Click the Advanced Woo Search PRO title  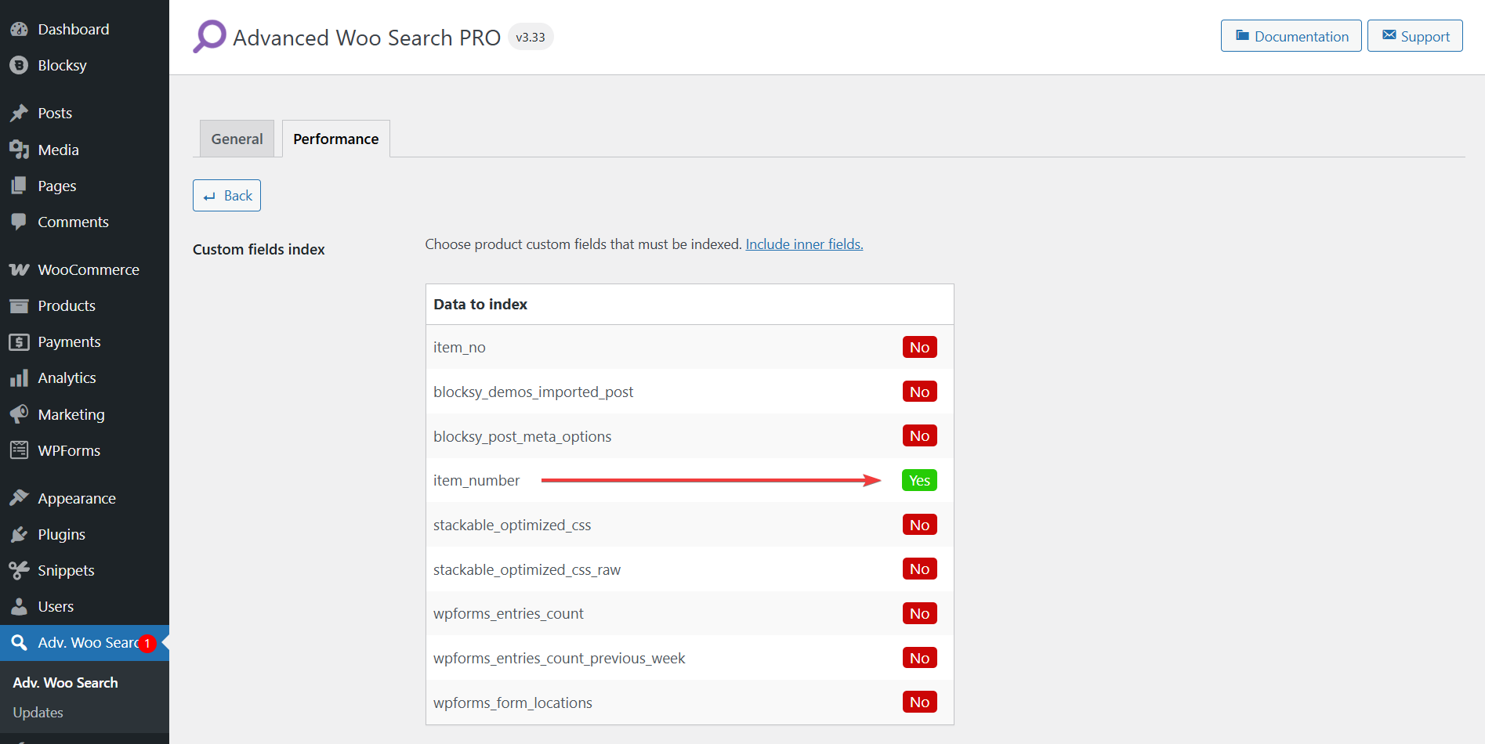click(x=367, y=38)
